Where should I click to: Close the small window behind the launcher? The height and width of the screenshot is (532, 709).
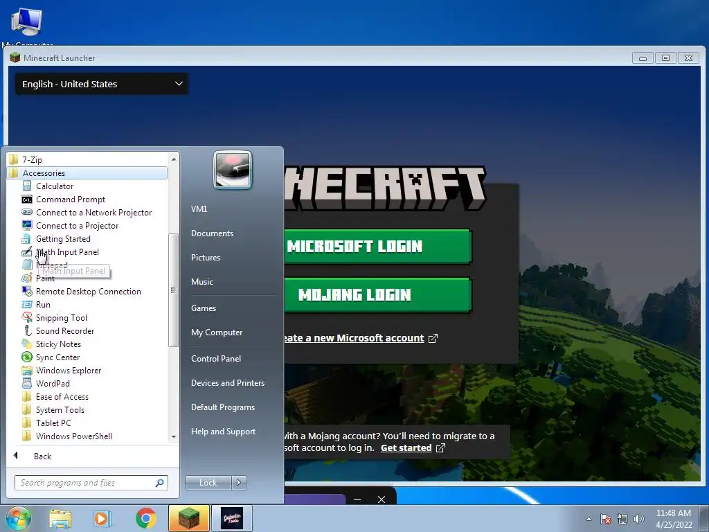[x=382, y=499]
